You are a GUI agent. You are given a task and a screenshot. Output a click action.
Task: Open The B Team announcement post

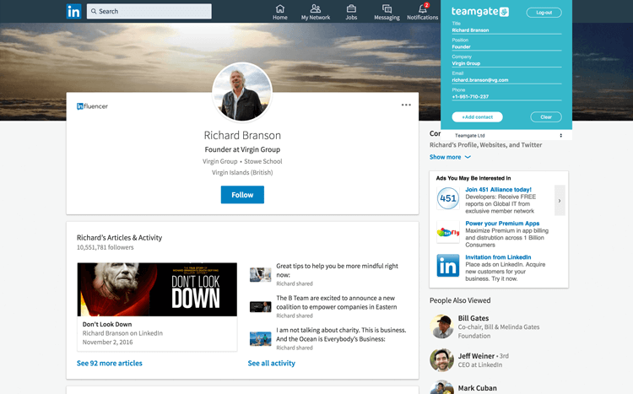[x=336, y=302]
